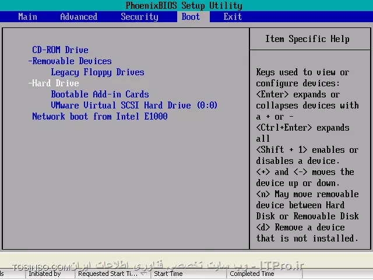Viewport: 373px width, 280px height.
Task: Click the 'Keys used to view or' help line
Action: (x=302, y=72)
